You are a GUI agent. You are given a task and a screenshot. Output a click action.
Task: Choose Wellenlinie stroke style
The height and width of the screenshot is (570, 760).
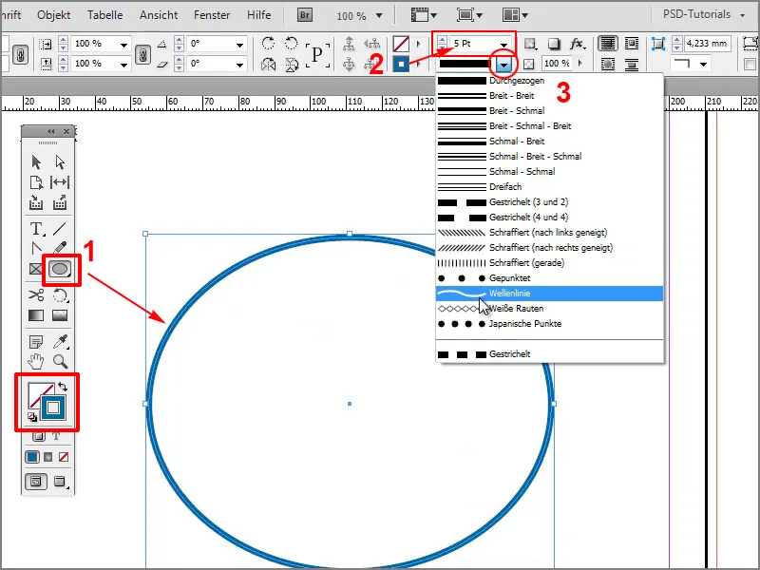coord(550,294)
